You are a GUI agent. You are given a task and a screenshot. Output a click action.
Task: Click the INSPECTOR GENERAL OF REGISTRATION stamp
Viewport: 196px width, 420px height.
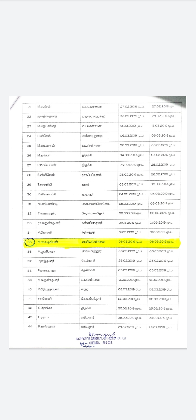pyautogui.click(x=101, y=338)
